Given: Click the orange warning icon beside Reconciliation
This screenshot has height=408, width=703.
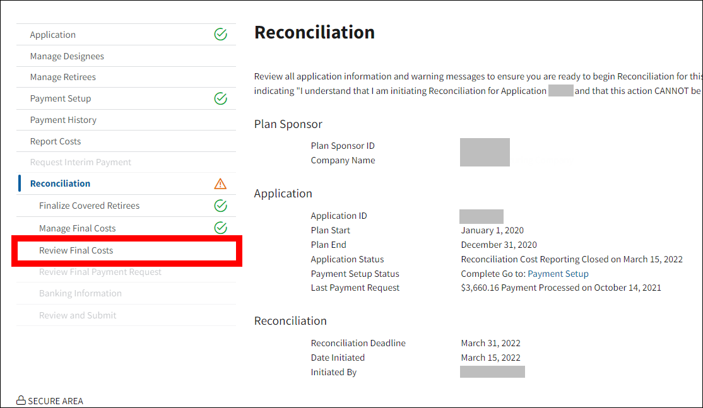Looking at the screenshot, I should pyautogui.click(x=220, y=184).
